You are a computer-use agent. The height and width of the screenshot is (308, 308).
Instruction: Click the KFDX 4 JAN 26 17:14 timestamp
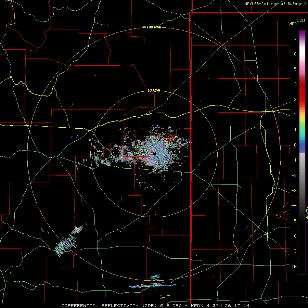(x=220, y=306)
